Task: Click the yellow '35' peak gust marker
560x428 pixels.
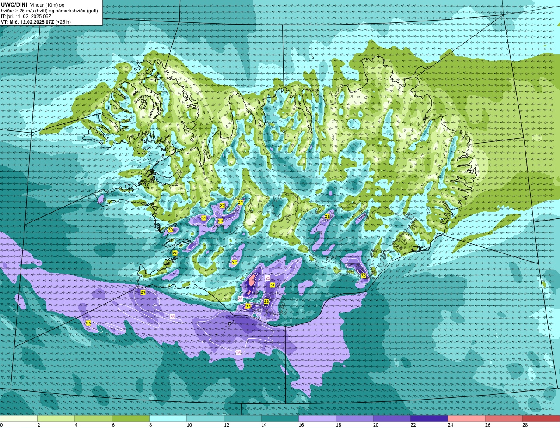Action: coord(248,306)
